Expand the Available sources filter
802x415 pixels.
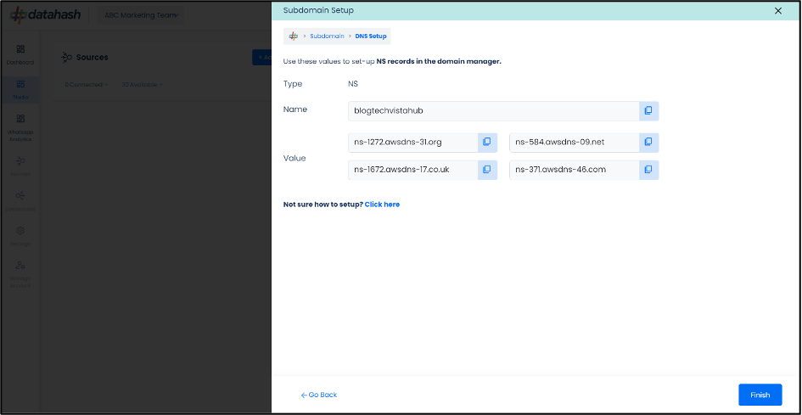[x=142, y=85]
